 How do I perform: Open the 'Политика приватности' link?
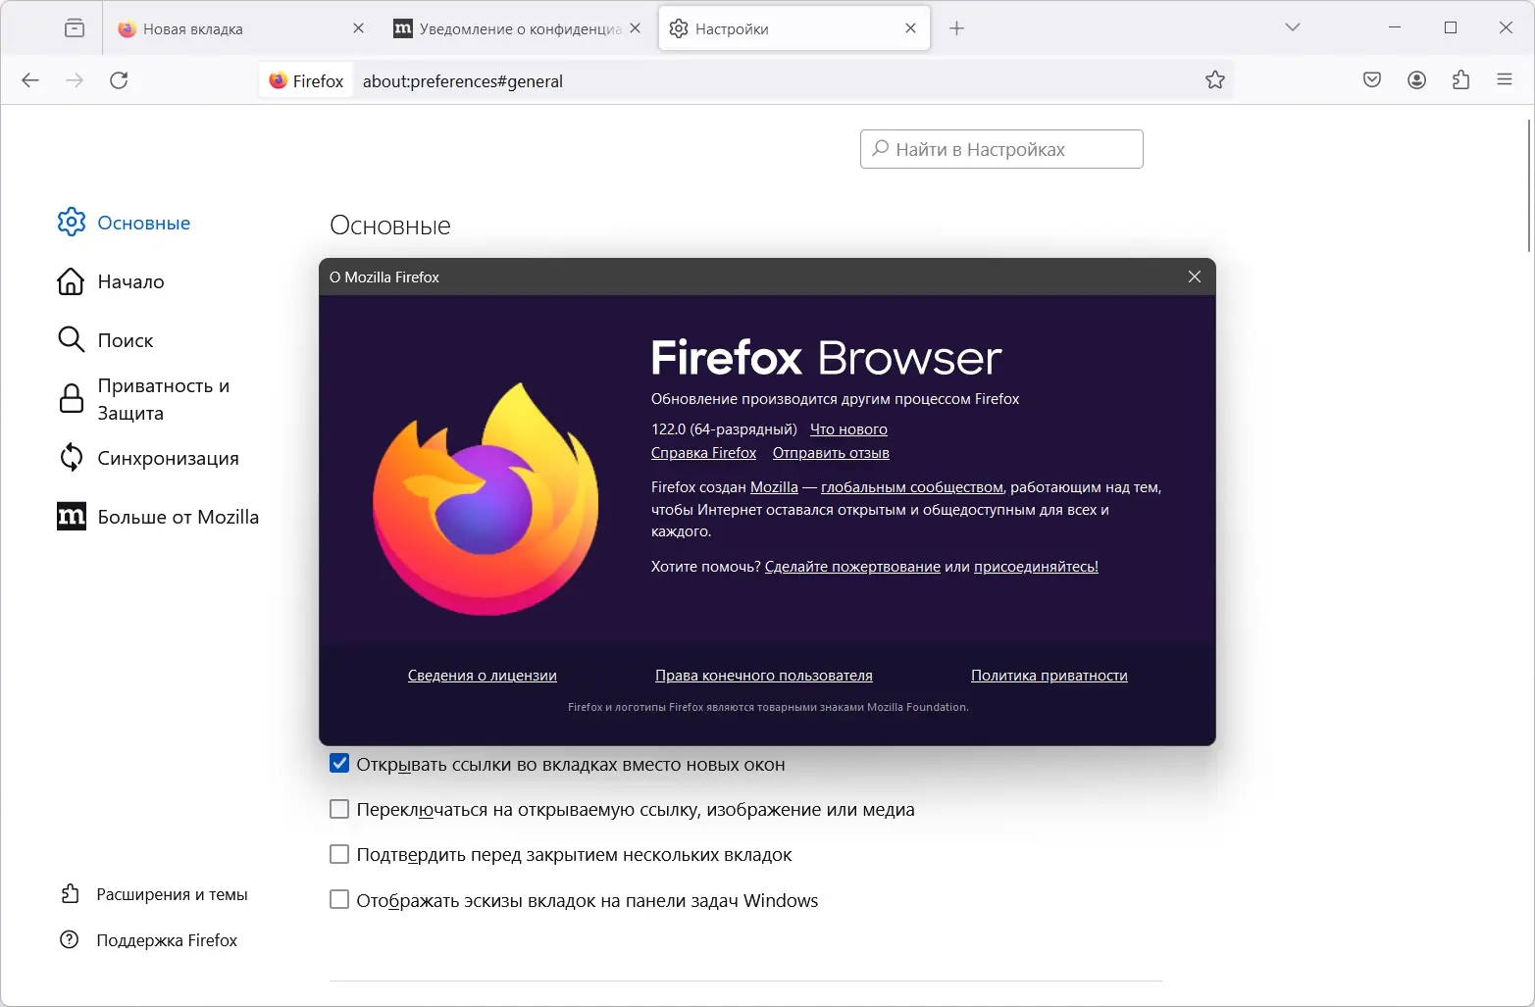click(1049, 676)
